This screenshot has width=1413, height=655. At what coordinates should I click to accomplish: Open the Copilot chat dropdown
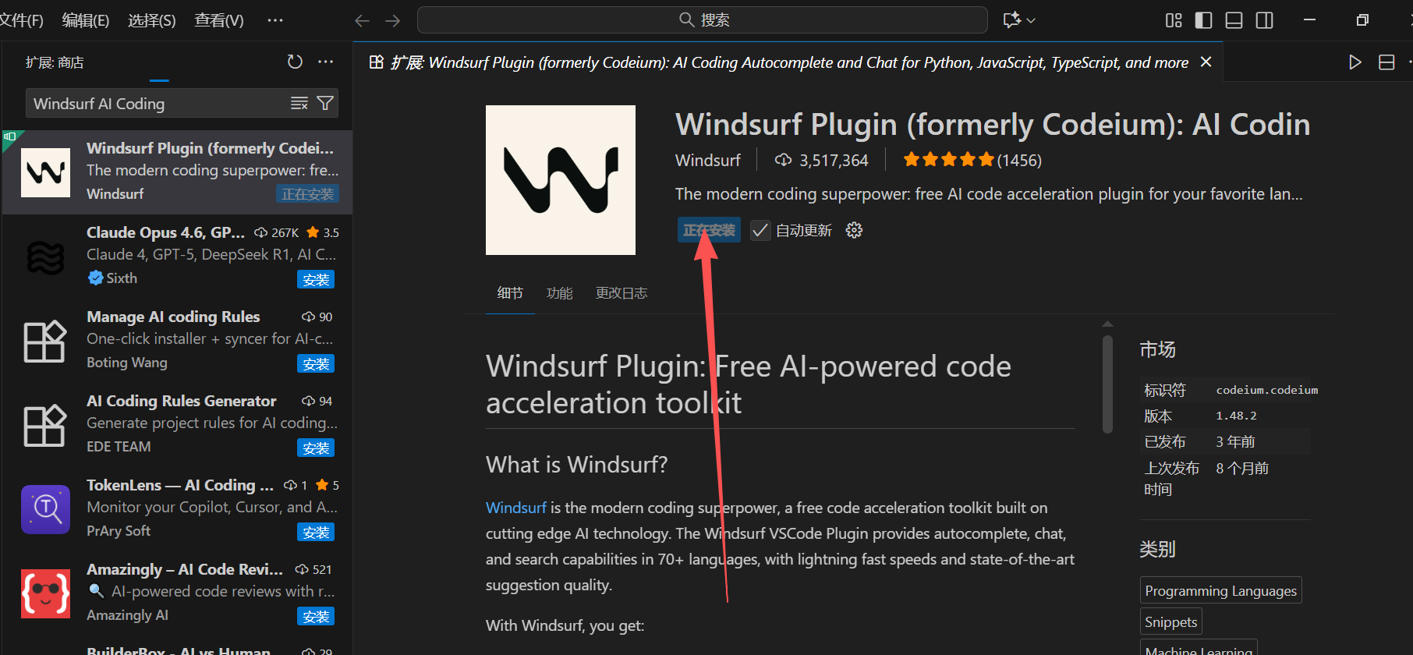coord(1031,20)
